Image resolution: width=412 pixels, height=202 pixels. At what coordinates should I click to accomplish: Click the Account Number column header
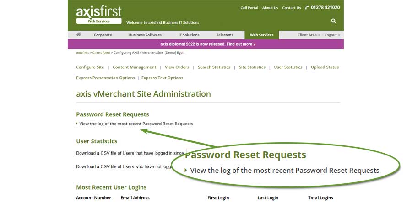point(93,198)
